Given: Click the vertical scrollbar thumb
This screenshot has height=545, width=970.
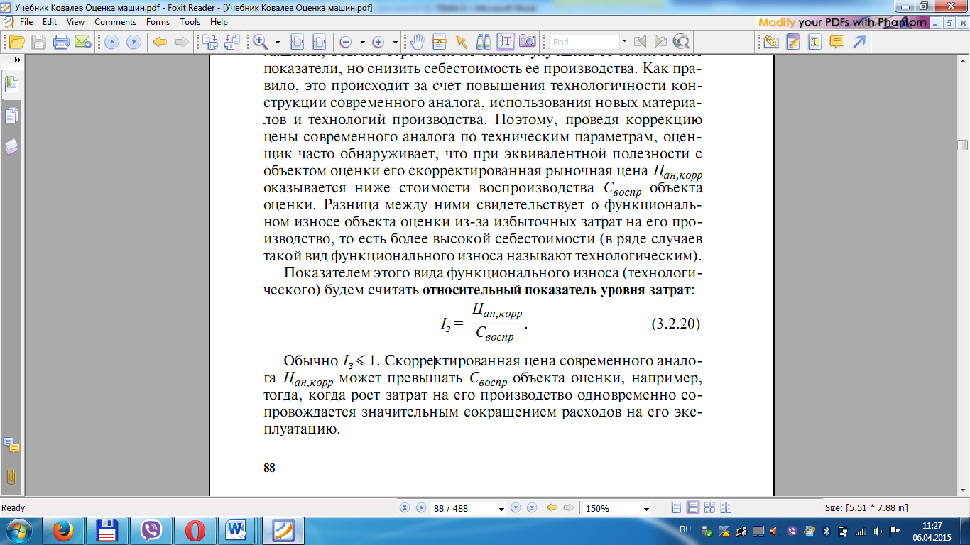Looking at the screenshot, I should [x=963, y=145].
